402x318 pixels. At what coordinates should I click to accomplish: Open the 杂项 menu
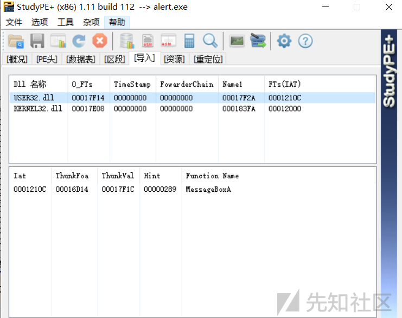pos(91,22)
